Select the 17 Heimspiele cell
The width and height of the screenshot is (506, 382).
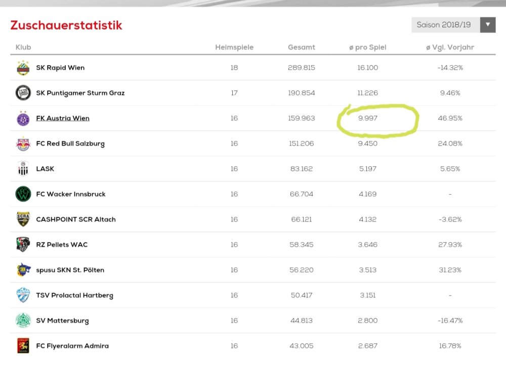(234, 93)
